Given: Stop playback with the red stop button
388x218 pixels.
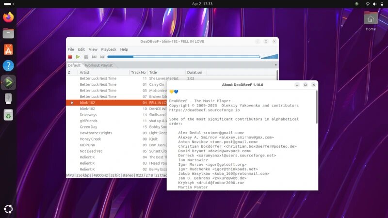Looking at the screenshot, I should [70, 57].
